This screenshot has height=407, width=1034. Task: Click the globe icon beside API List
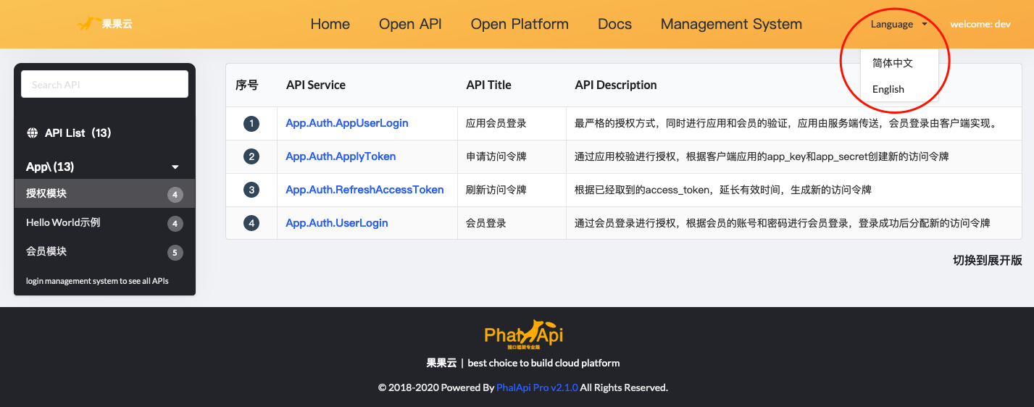pos(32,133)
